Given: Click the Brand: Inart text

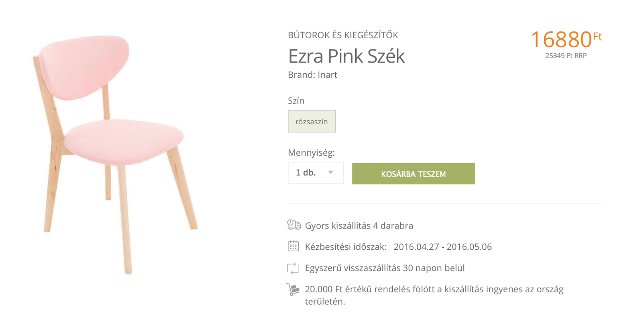Looking at the screenshot, I should (x=313, y=75).
